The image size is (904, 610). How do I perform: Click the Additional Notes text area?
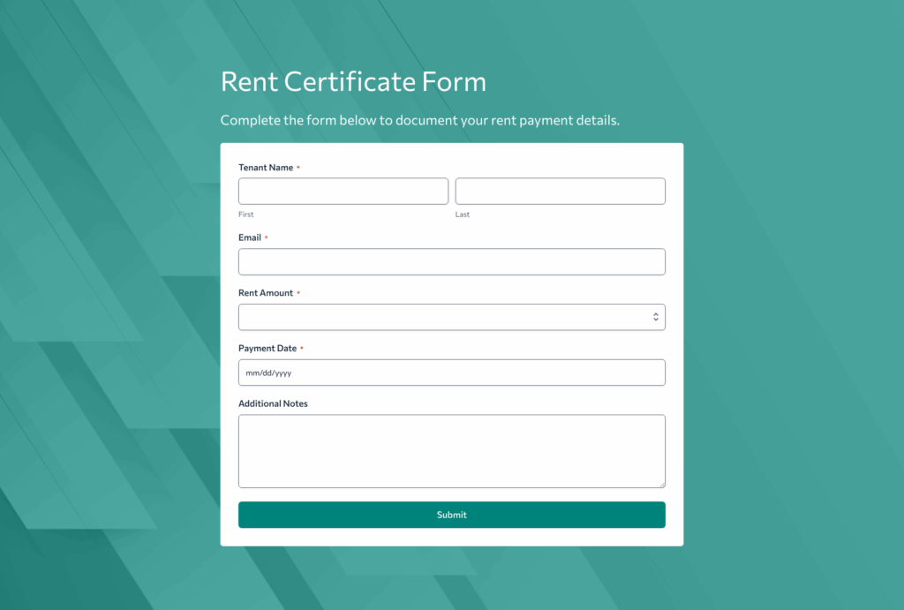coord(452,450)
